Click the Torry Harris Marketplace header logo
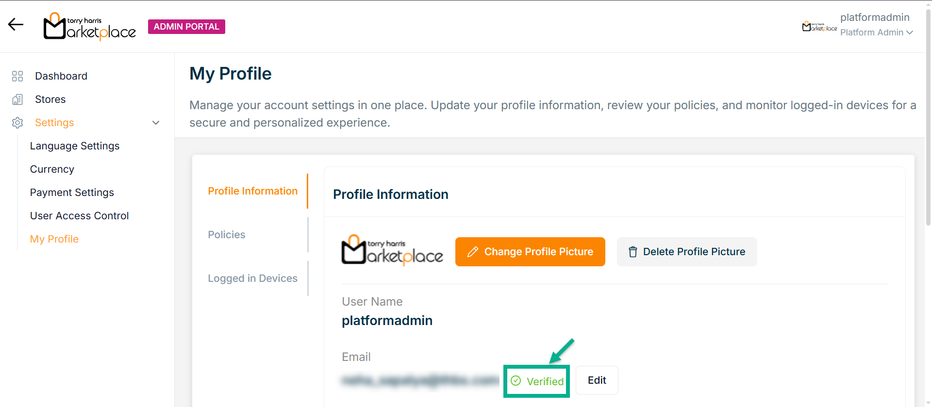 click(x=90, y=27)
